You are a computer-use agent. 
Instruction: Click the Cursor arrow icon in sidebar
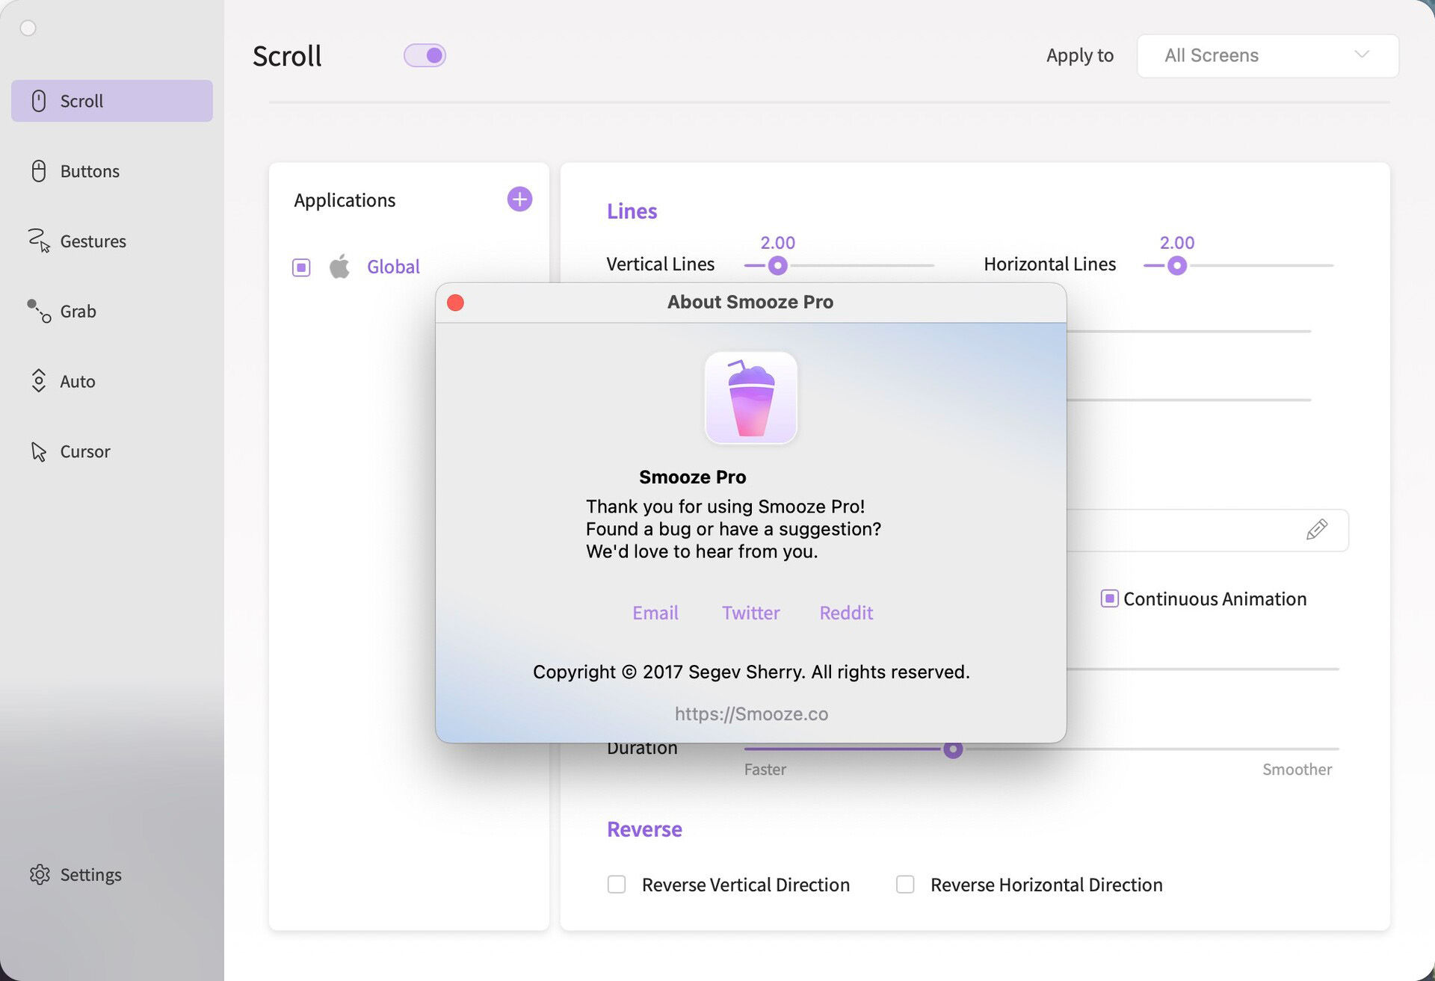(x=39, y=451)
